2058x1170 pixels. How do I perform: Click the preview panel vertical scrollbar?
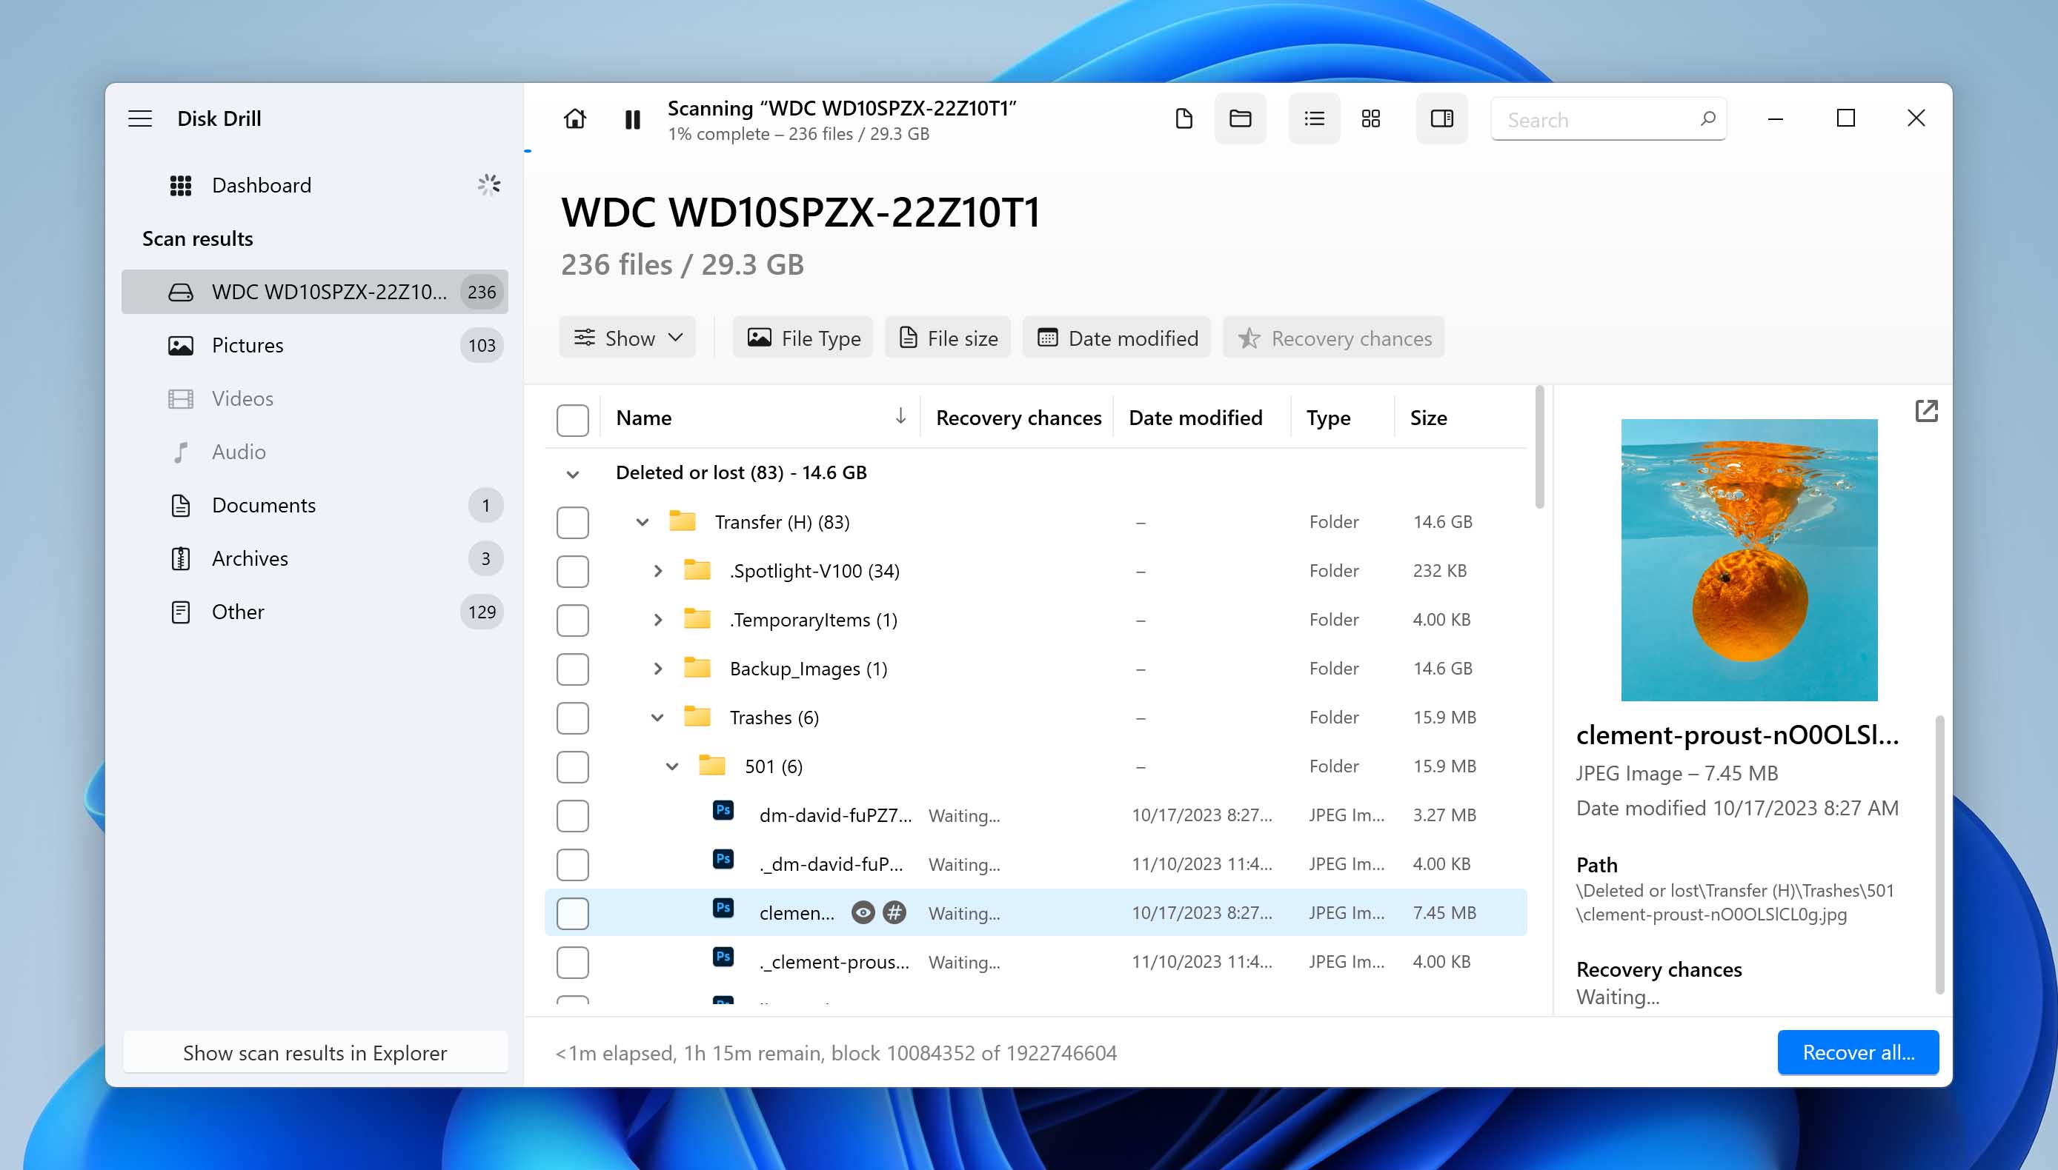pos(1939,855)
